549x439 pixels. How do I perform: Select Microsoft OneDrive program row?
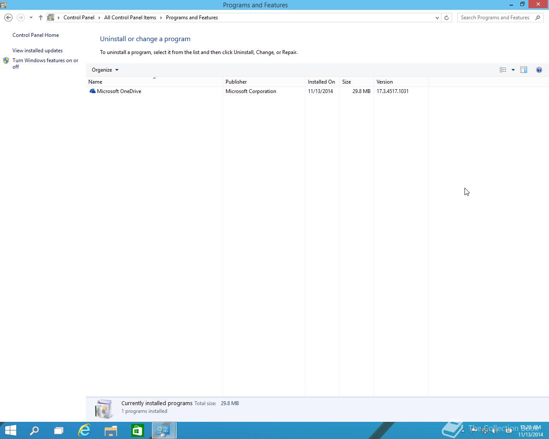click(257, 91)
